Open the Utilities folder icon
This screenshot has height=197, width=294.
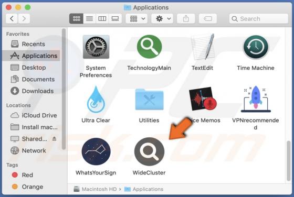pyautogui.click(x=149, y=99)
